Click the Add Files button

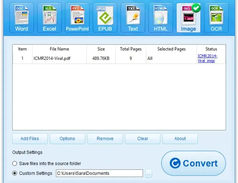(x=30, y=138)
